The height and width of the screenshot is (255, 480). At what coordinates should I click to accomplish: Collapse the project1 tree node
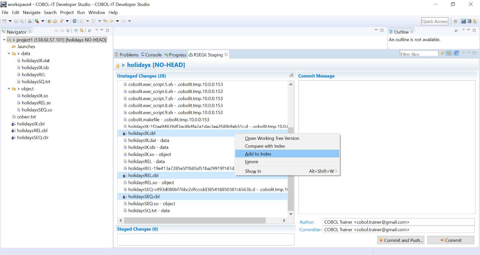pyautogui.click(x=4, y=40)
